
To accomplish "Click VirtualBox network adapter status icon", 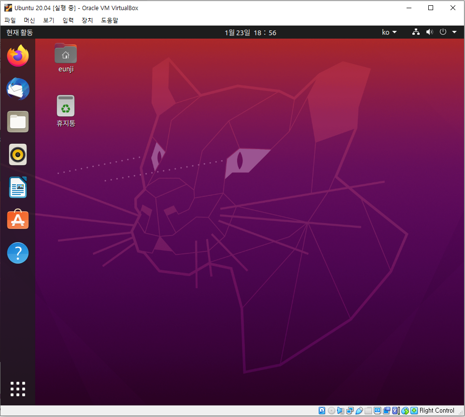I will pyautogui.click(x=350, y=410).
